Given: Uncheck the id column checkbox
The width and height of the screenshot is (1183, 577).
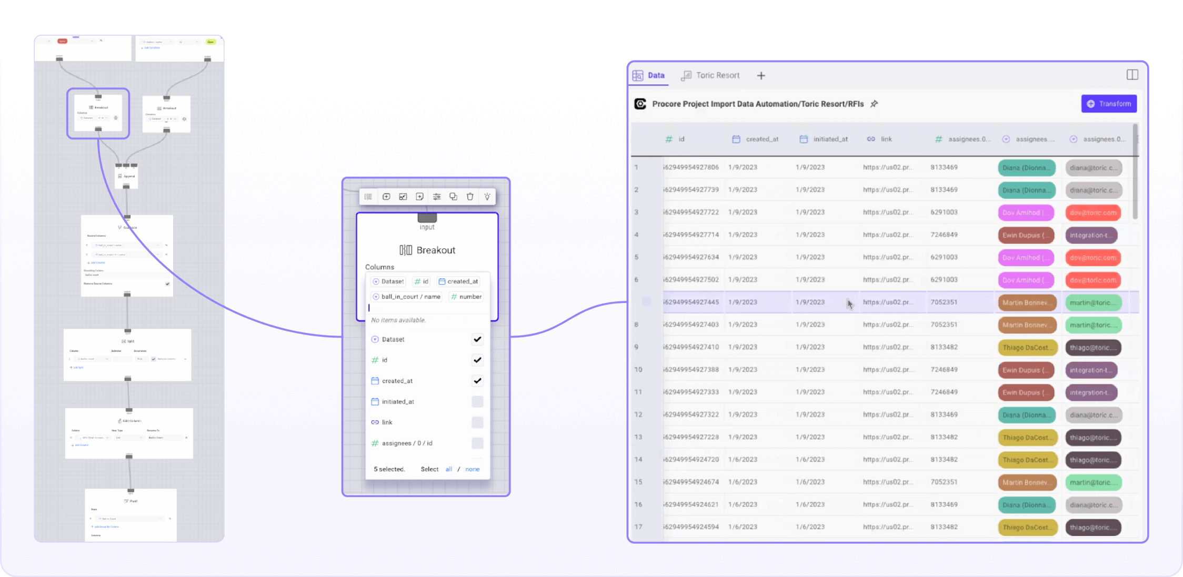Looking at the screenshot, I should [x=477, y=360].
